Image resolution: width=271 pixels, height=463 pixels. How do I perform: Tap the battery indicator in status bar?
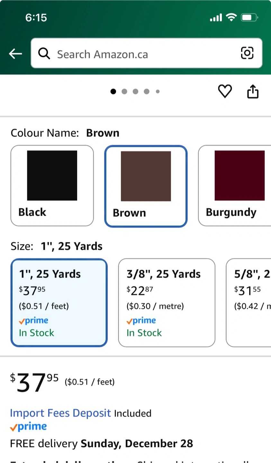coord(249,17)
